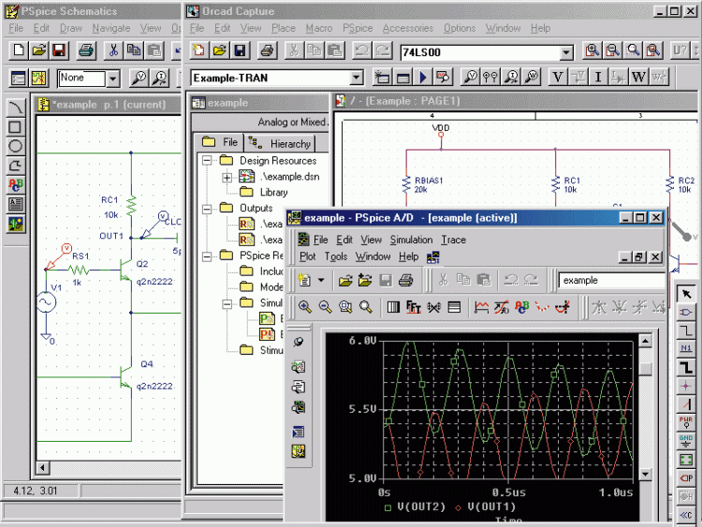Click the Schematics horizontal scrollbar left arrow
The image size is (702, 527).
coord(42,468)
